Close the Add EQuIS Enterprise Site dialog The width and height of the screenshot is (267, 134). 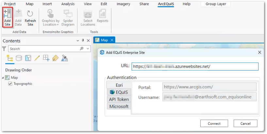pyautogui.click(x=259, y=52)
